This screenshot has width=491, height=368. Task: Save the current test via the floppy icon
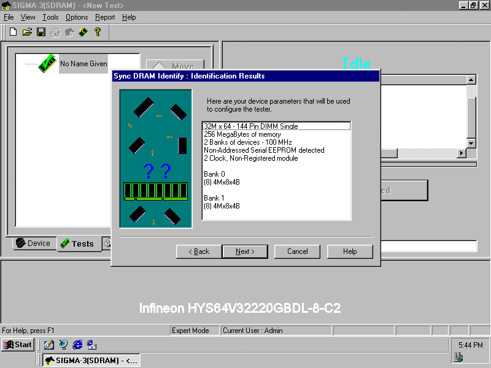coord(41,33)
